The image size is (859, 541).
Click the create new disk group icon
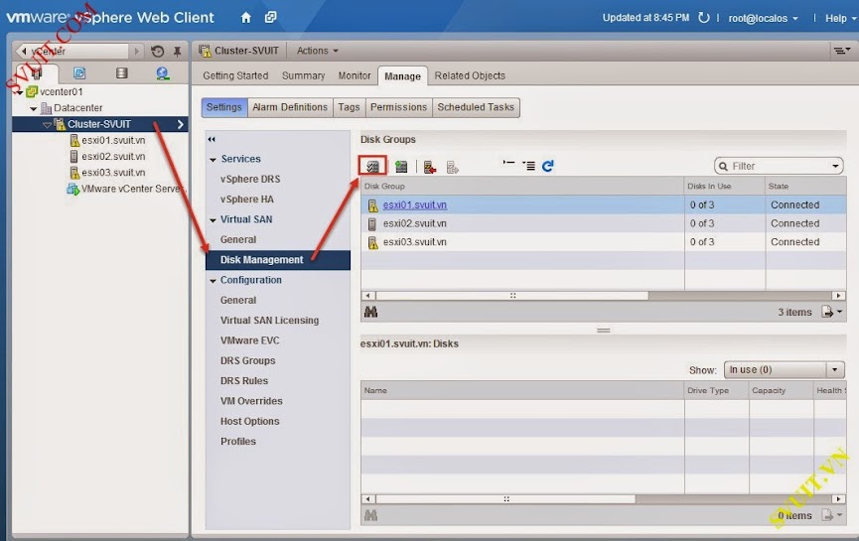(401, 167)
